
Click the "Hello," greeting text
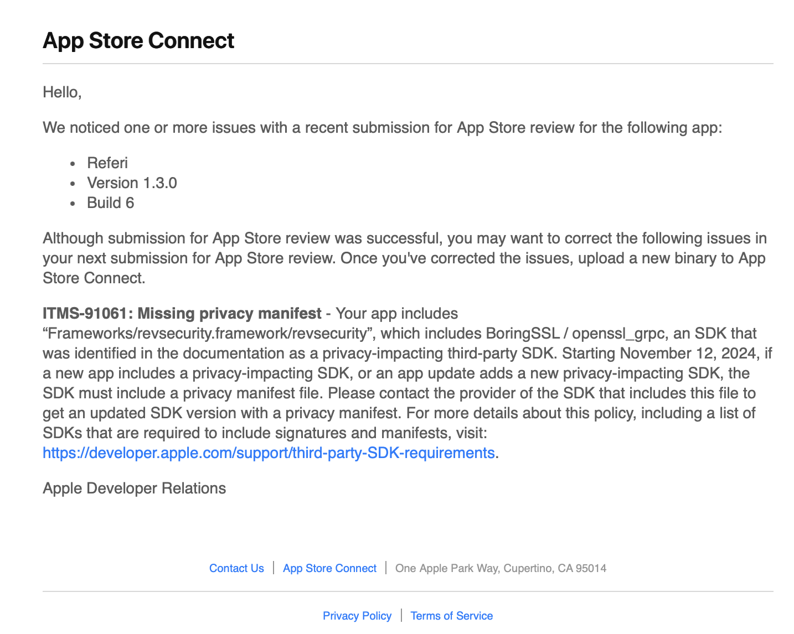coord(62,92)
